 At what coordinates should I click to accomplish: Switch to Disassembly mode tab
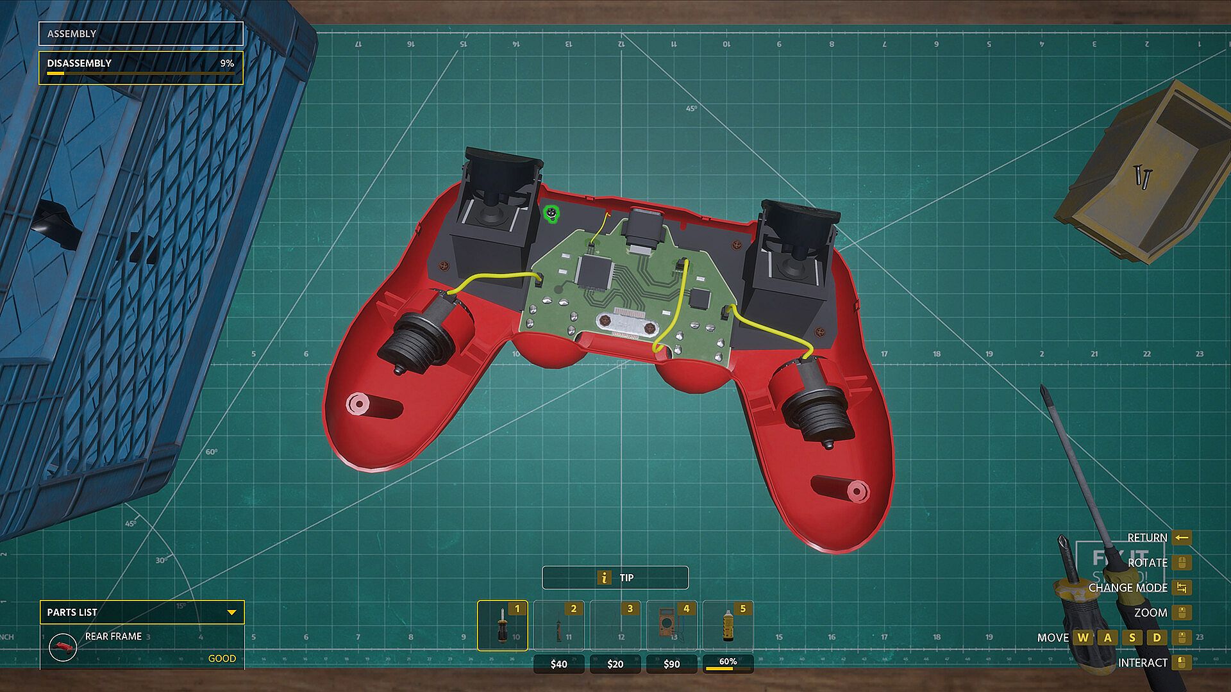tap(140, 67)
